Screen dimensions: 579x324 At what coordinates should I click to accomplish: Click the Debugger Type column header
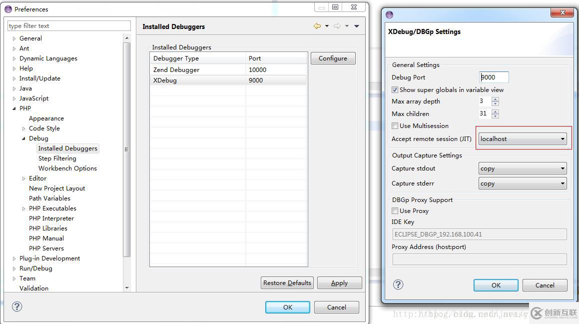click(197, 58)
